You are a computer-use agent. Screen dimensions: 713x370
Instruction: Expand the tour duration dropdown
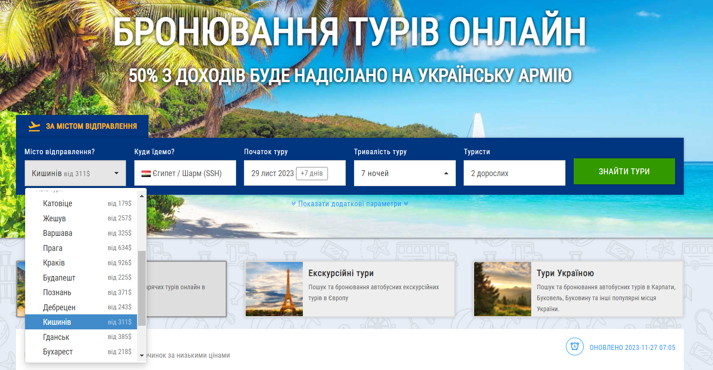404,173
